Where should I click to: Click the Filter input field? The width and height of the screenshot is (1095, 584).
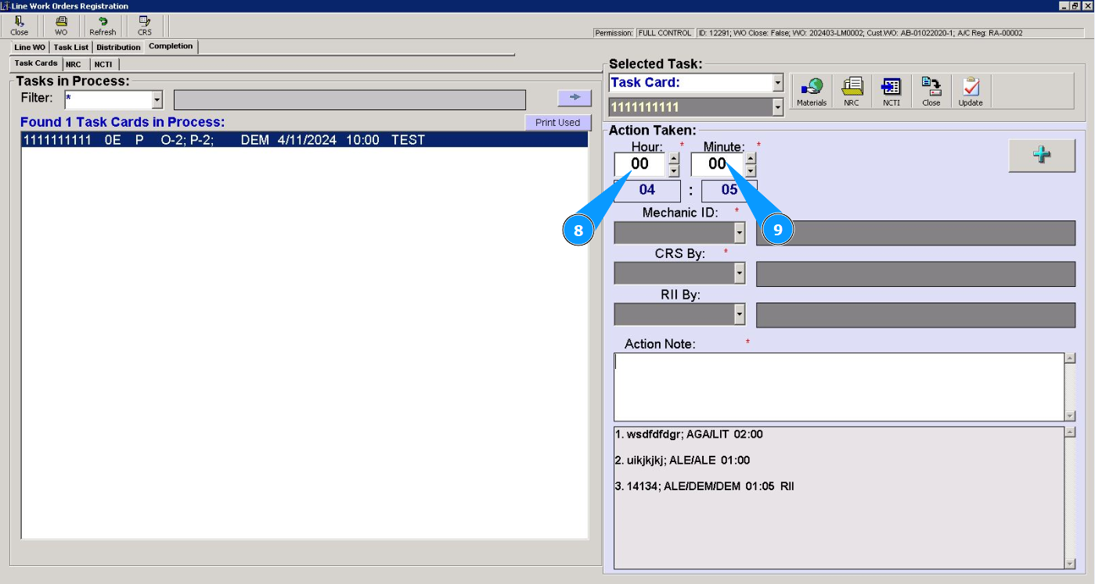click(x=108, y=100)
